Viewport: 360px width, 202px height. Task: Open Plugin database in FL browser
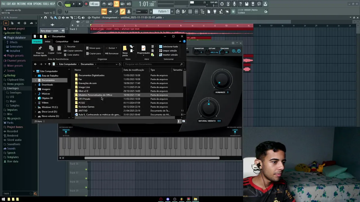(x=16, y=38)
